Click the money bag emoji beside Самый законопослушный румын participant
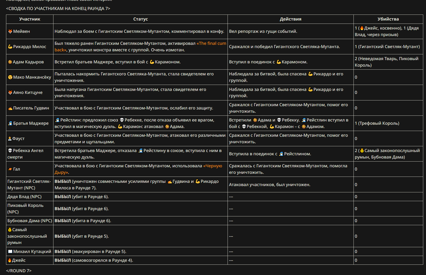This screenshot has width=426, height=275. [x=10, y=230]
